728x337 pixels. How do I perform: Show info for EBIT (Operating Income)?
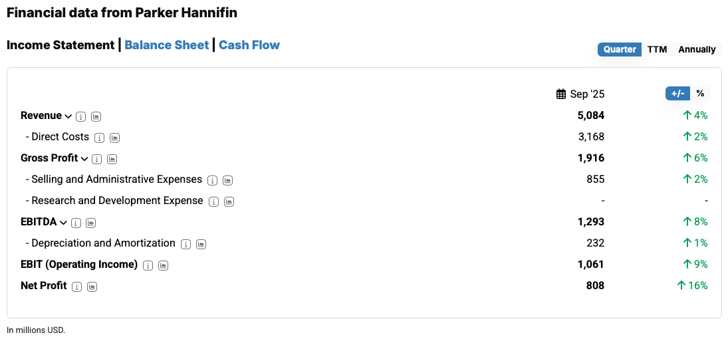click(148, 265)
